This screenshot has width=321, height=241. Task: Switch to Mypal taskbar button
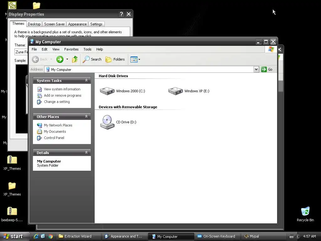click(264, 236)
